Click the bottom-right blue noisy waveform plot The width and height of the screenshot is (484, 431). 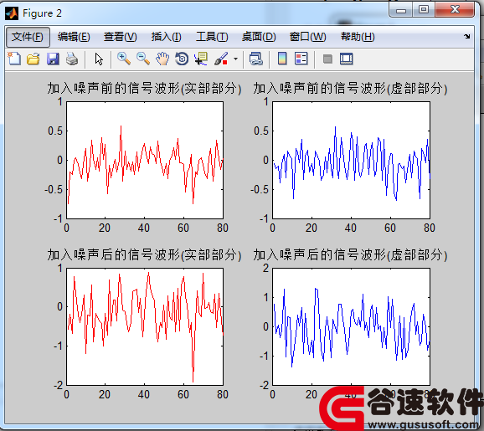coord(351,326)
